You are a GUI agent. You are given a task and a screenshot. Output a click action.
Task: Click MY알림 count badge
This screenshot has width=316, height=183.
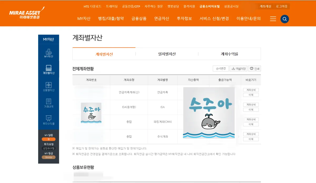click(49, 139)
